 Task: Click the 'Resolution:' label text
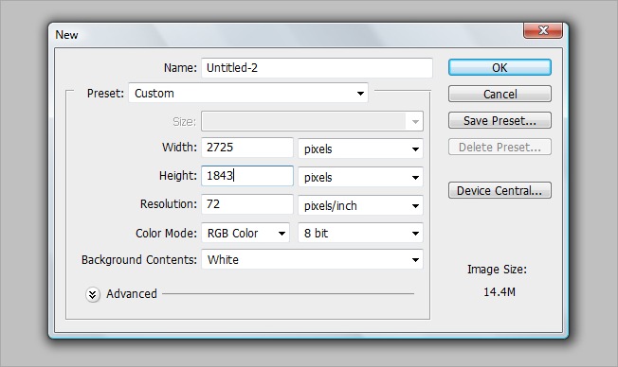tap(169, 204)
